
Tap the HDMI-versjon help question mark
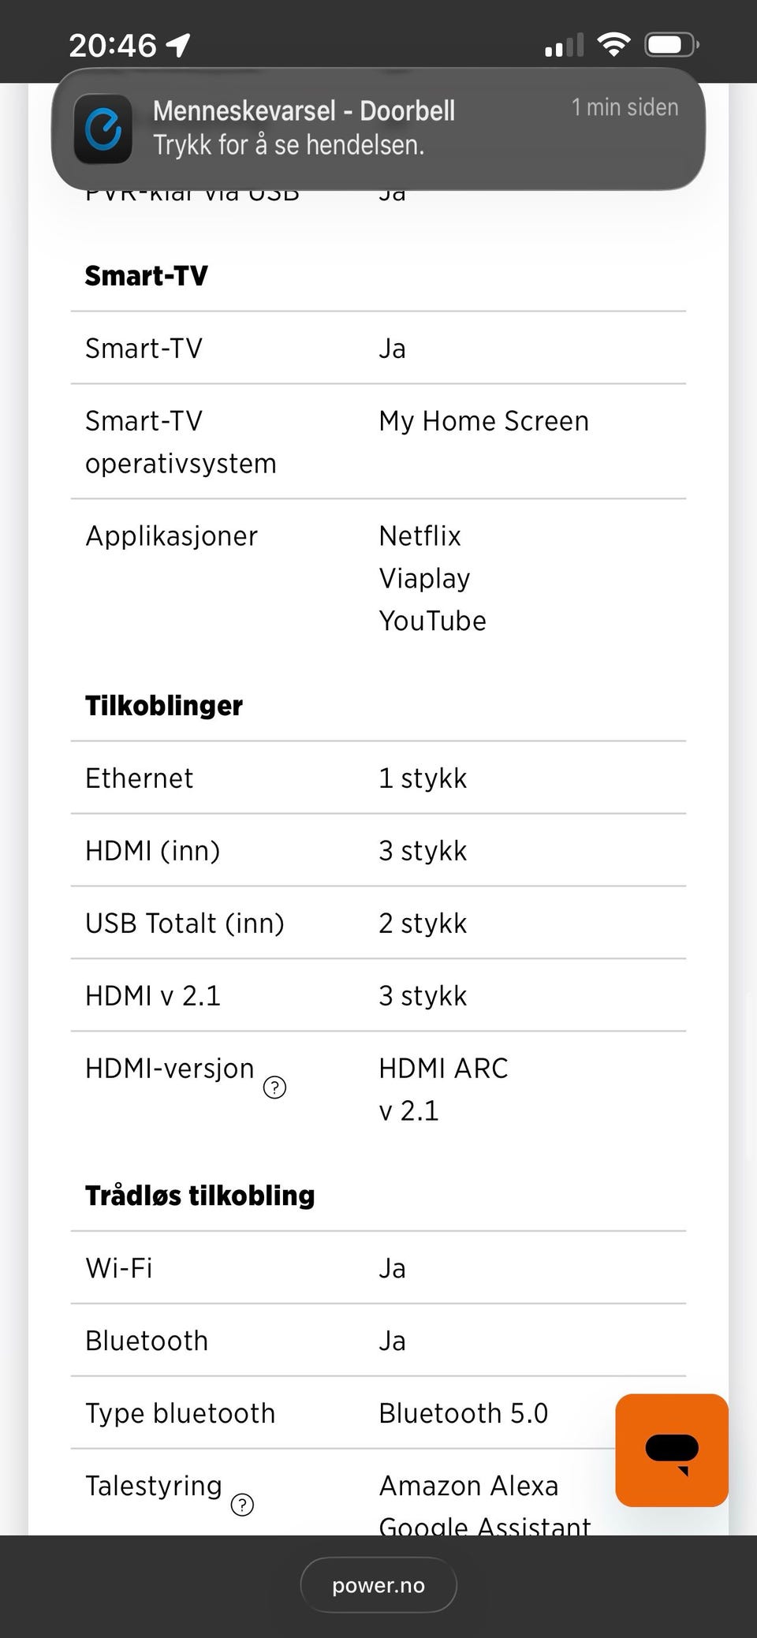pyautogui.click(x=274, y=1088)
